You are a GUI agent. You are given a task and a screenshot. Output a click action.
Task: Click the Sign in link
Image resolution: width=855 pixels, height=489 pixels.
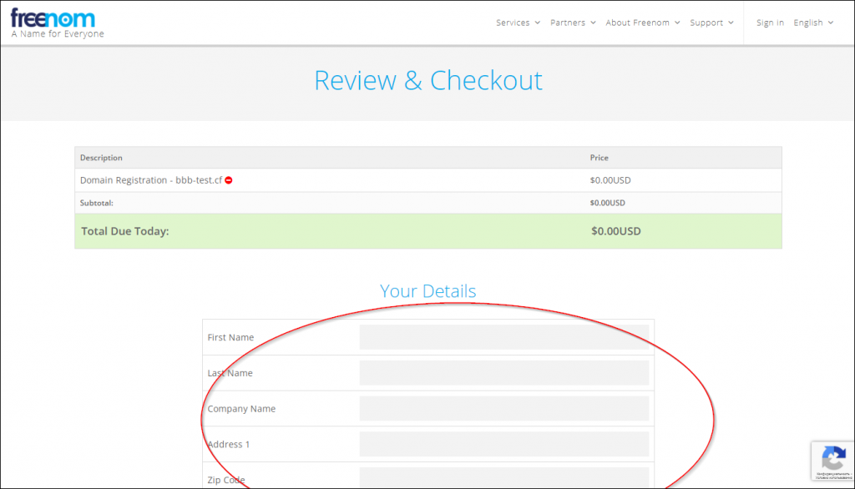point(770,23)
